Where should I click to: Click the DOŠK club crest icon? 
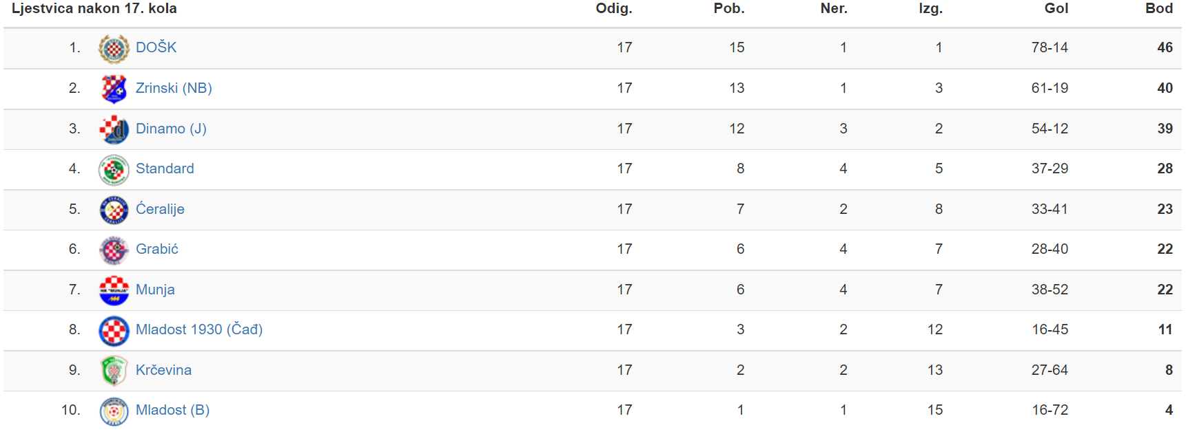point(114,49)
